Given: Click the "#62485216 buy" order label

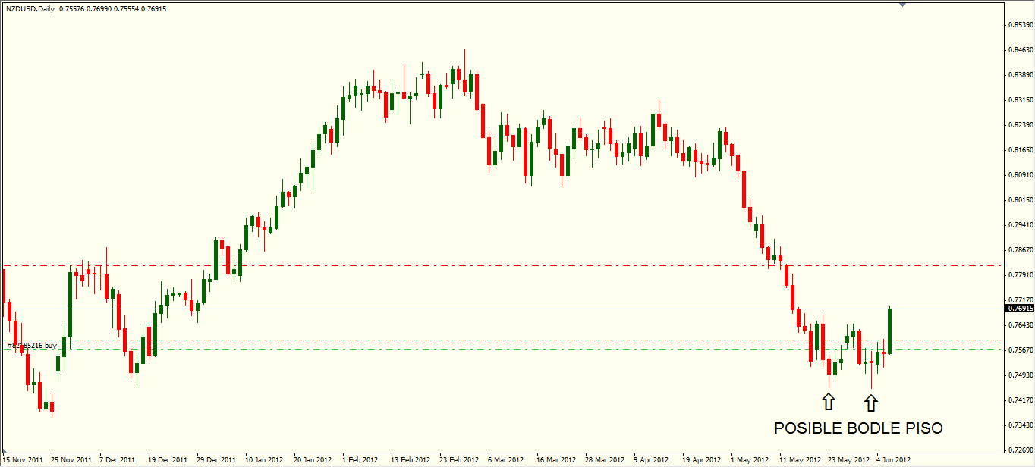Looking at the screenshot, I should [31, 346].
